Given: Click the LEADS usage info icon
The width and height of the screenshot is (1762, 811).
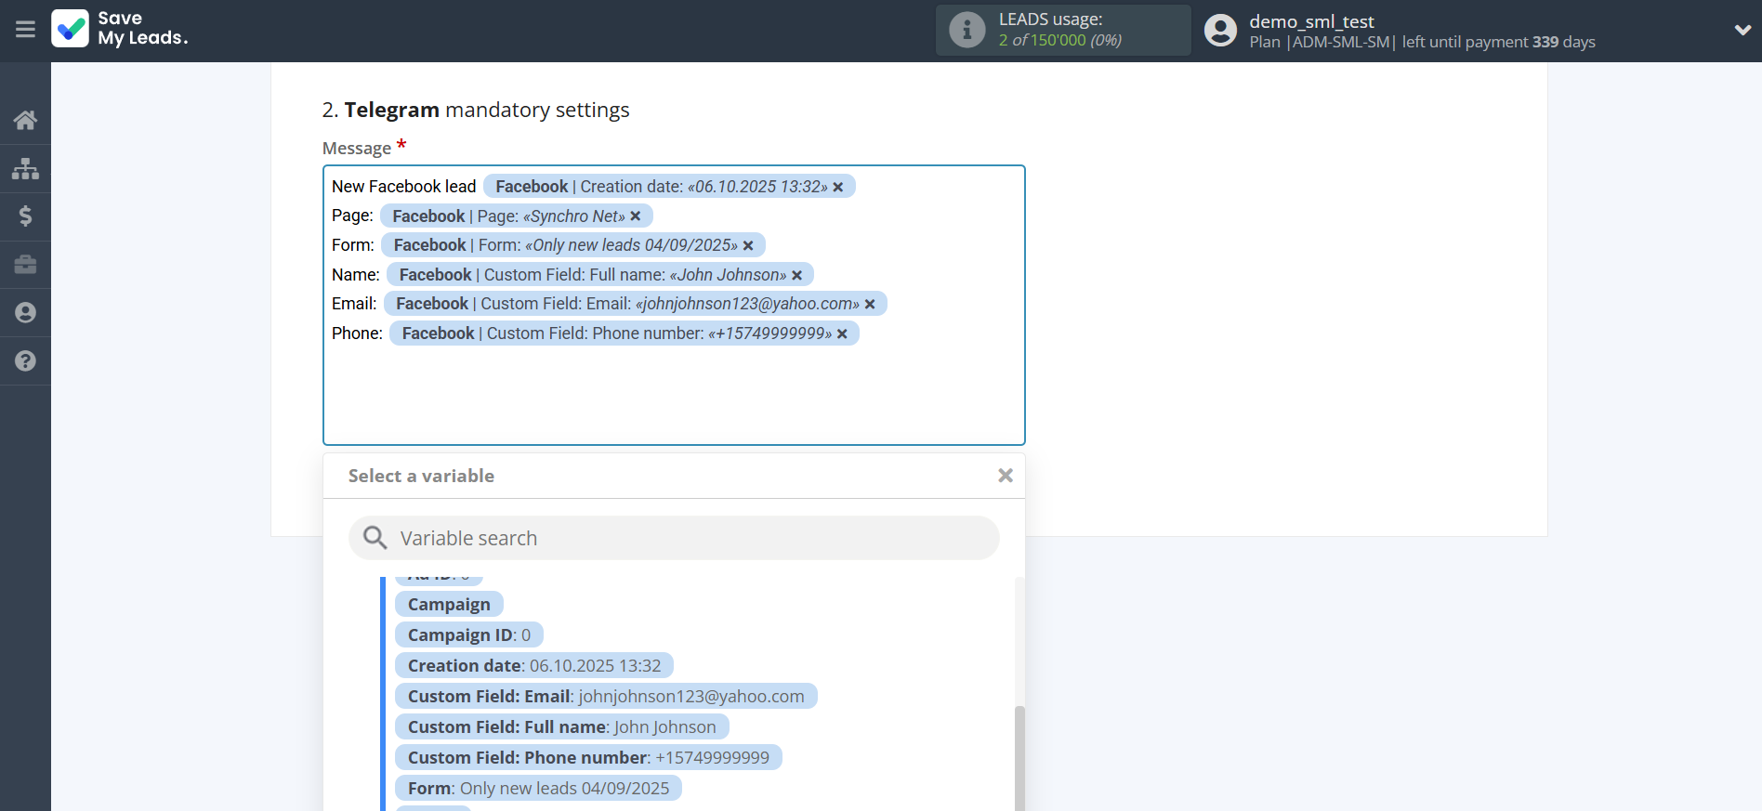Looking at the screenshot, I should 966,30.
